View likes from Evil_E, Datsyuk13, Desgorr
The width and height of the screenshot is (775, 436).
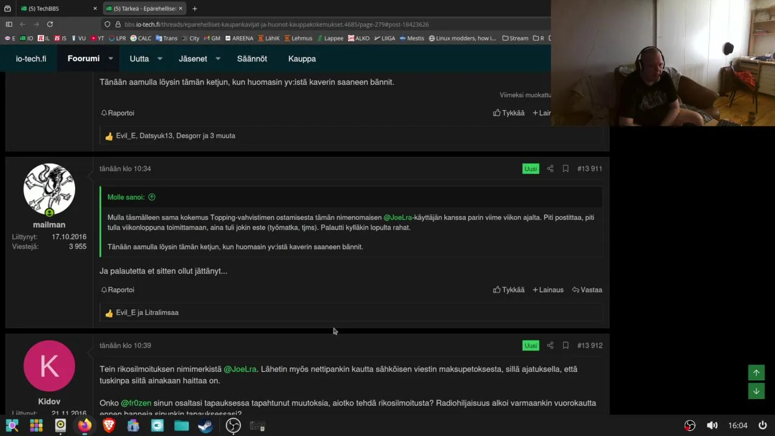click(x=176, y=136)
